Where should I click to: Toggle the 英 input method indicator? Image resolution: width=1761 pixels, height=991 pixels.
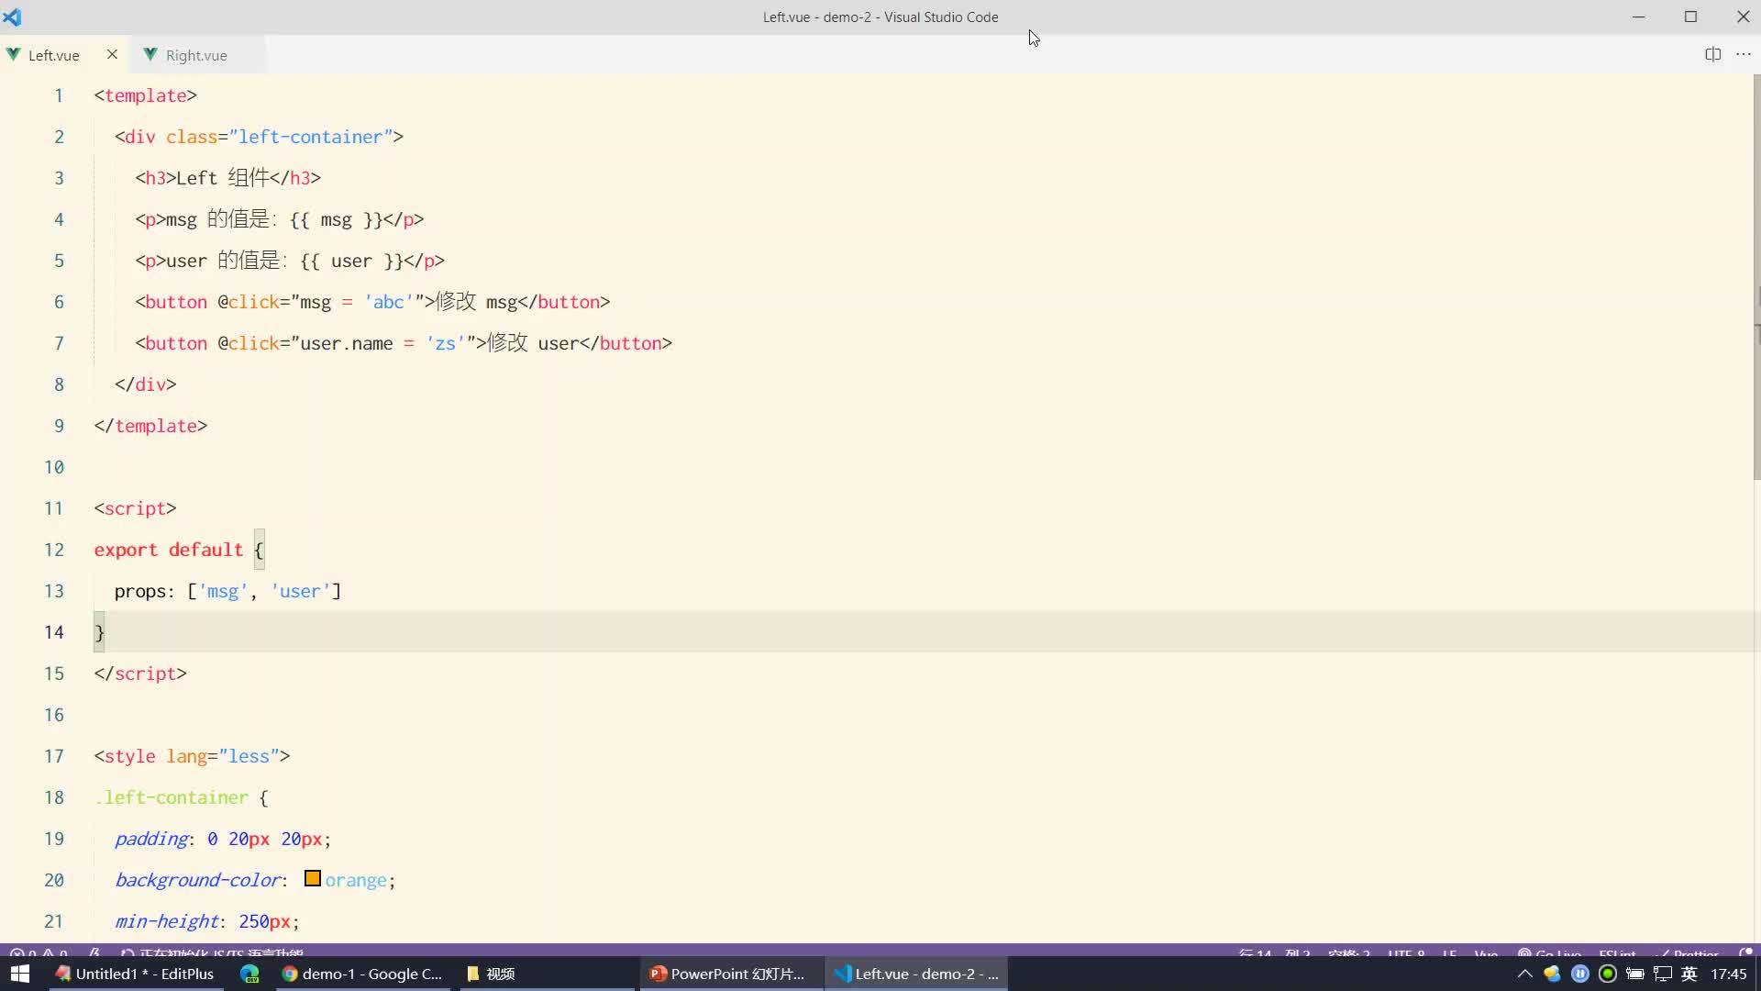point(1689,974)
